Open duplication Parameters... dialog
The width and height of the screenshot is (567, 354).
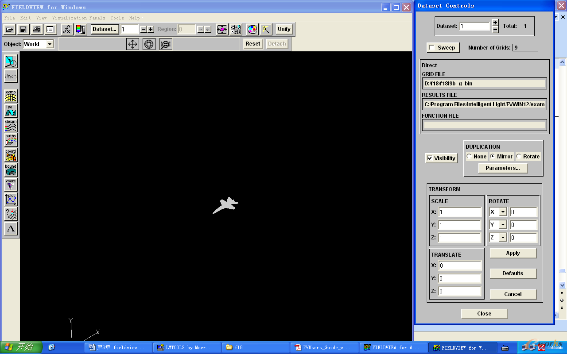(x=502, y=168)
